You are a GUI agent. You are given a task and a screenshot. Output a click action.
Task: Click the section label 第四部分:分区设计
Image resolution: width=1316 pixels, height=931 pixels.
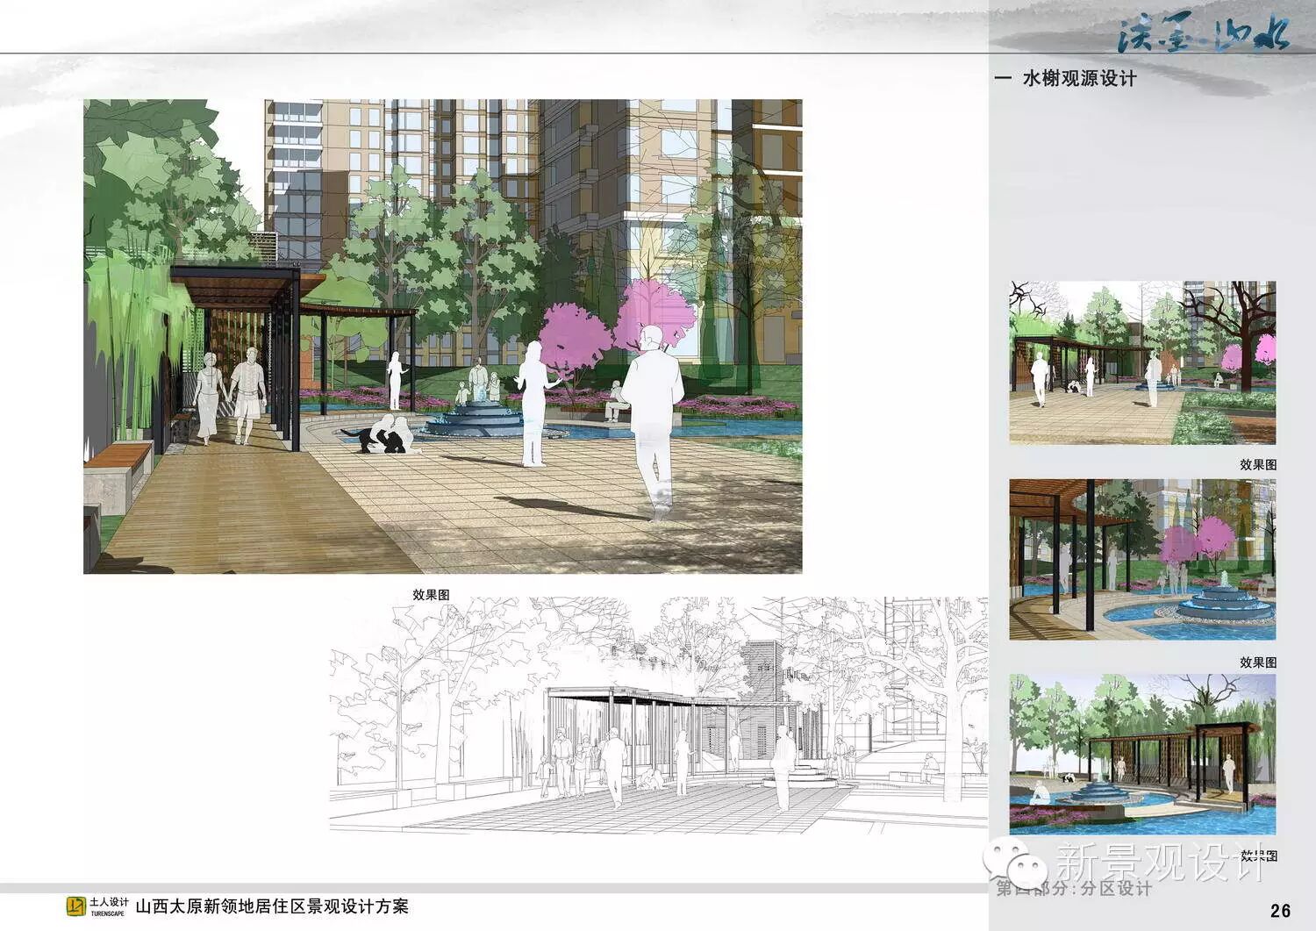tap(1074, 889)
